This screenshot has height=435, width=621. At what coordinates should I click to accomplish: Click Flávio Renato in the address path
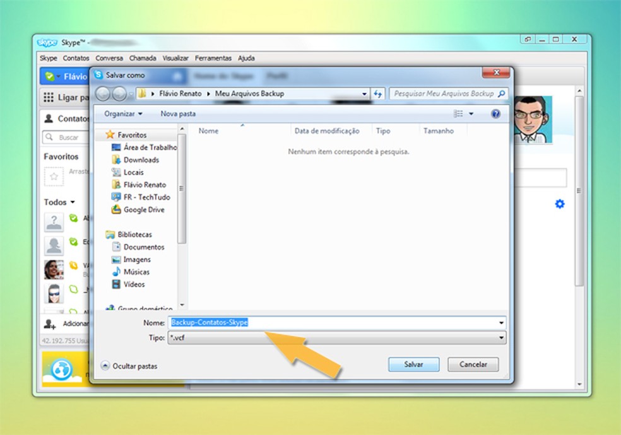click(180, 94)
